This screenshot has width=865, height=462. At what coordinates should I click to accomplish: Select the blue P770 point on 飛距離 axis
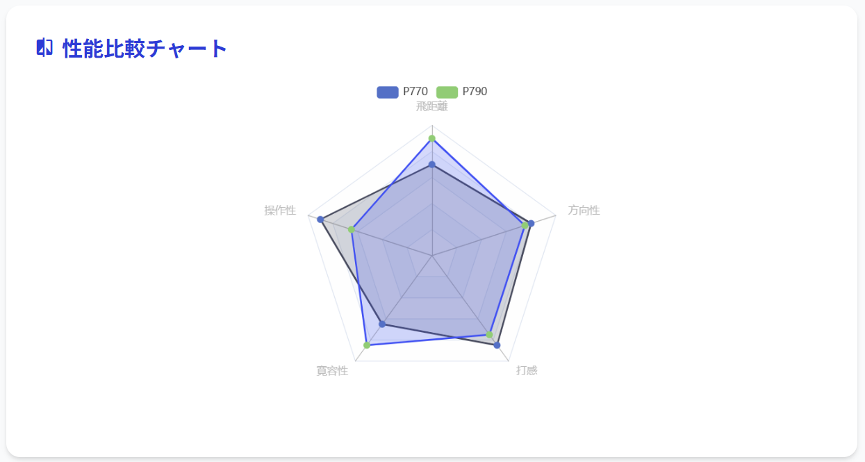tap(432, 165)
